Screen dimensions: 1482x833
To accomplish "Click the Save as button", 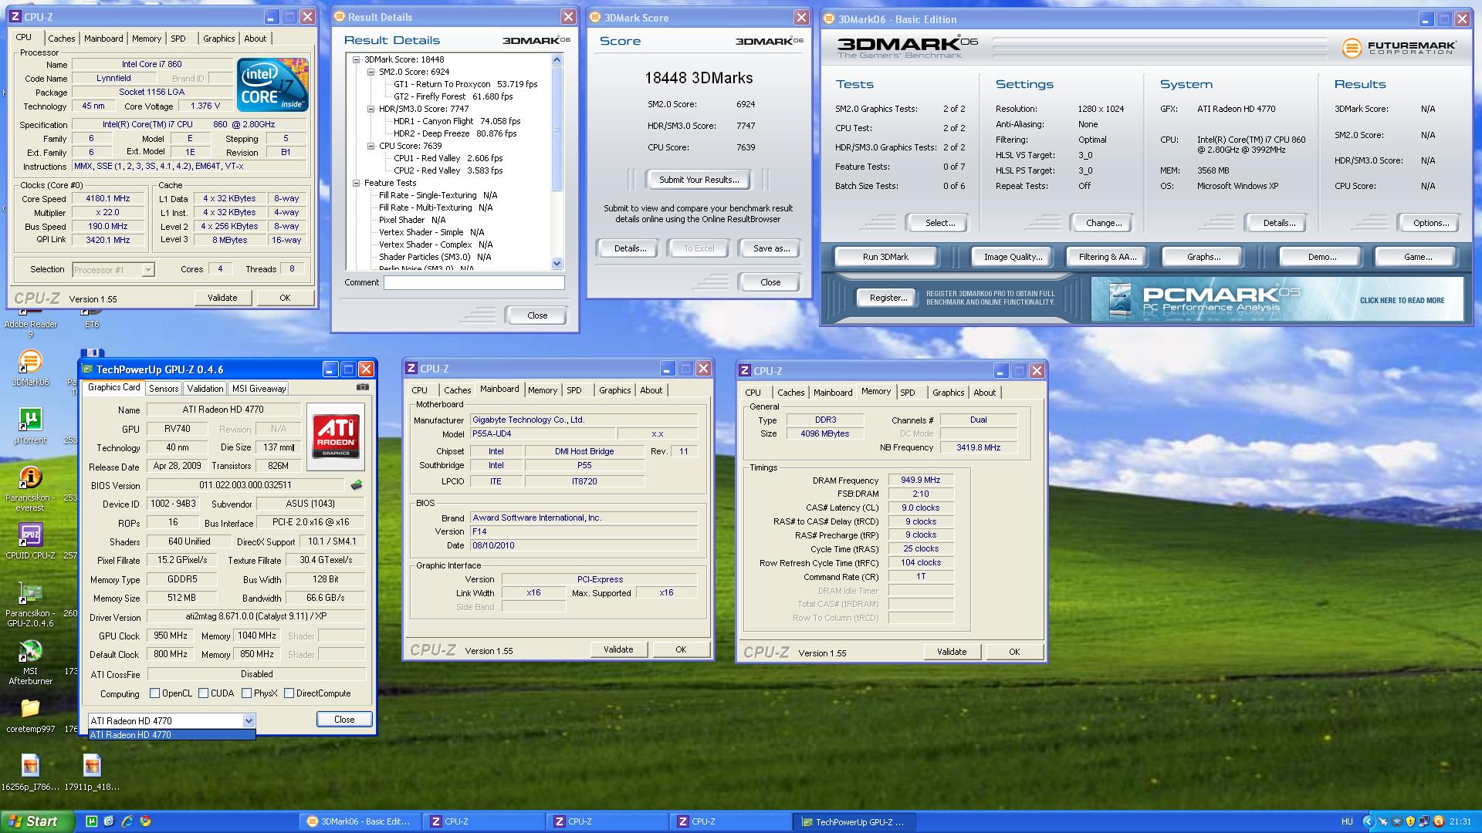I will [771, 248].
